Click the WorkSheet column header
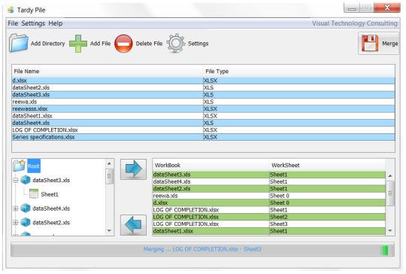406x274 pixels. [327, 165]
